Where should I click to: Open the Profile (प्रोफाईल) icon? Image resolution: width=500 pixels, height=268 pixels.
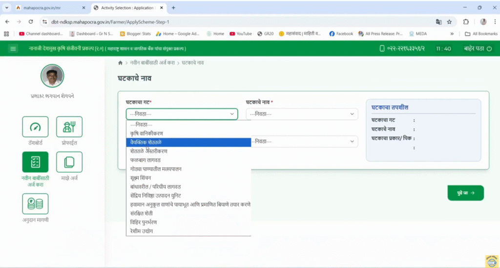click(69, 127)
